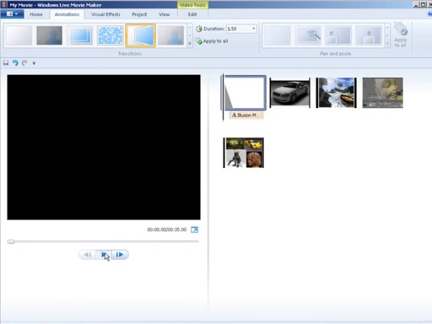The image size is (432, 324).
Task: Expand the Transitions gallery more arrow
Action: point(190,43)
